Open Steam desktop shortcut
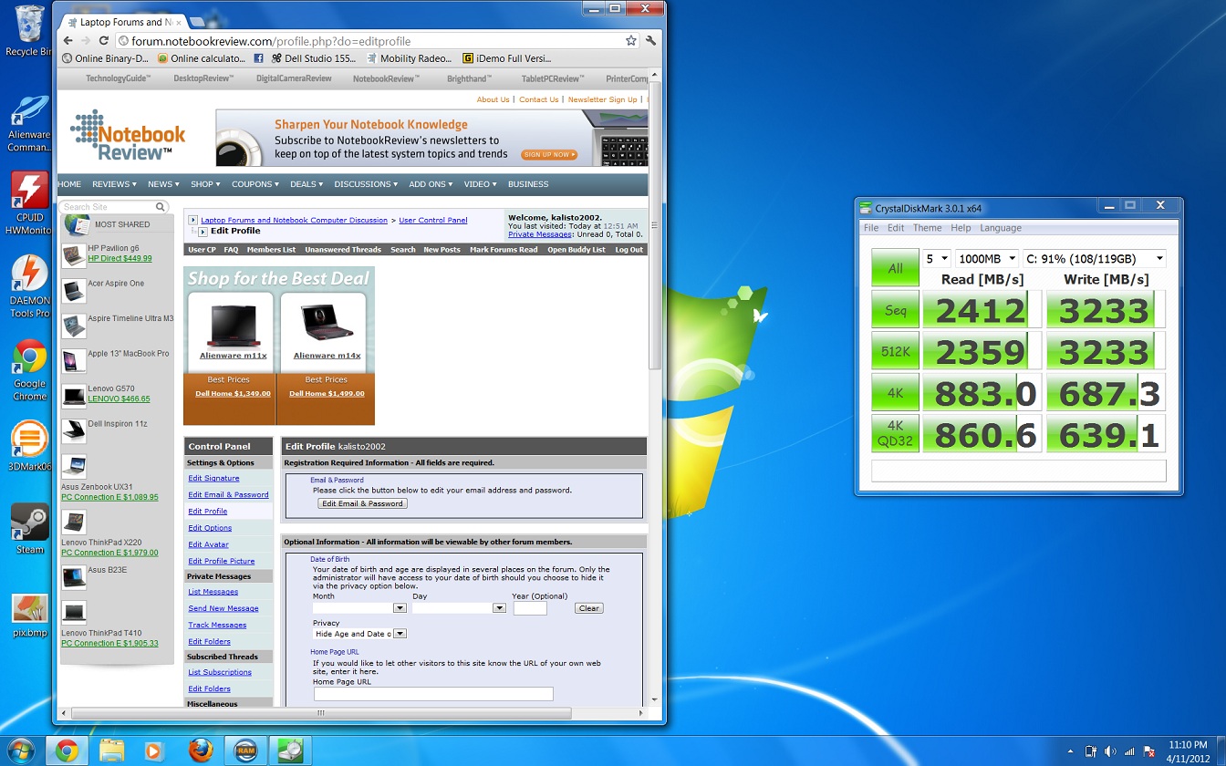Image resolution: width=1226 pixels, height=766 pixels. tap(29, 528)
